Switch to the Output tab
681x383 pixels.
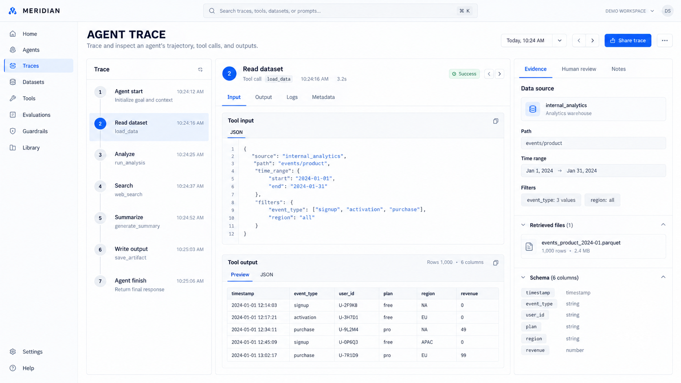coord(264,97)
